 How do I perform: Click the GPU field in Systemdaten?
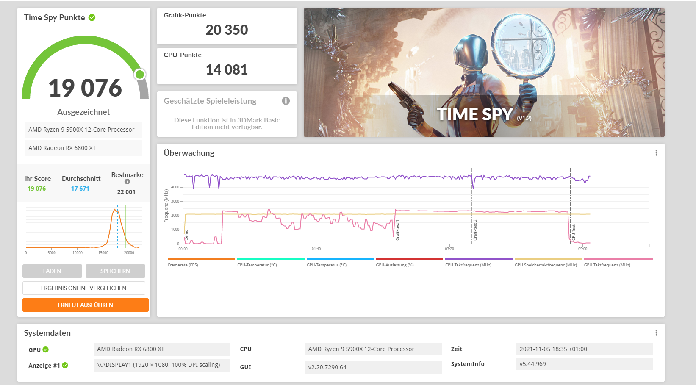point(162,349)
